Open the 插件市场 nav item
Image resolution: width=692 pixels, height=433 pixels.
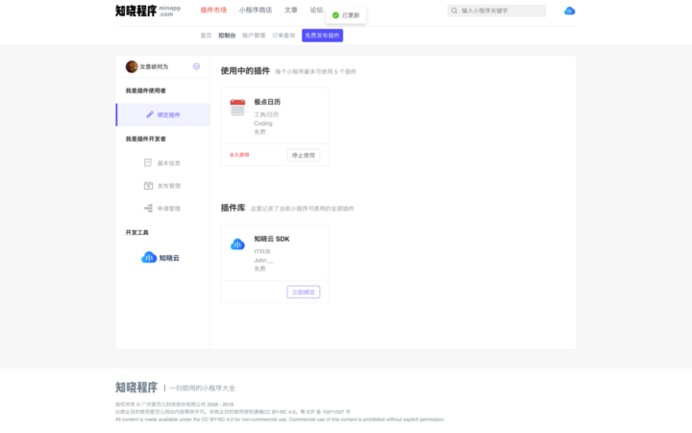click(213, 11)
